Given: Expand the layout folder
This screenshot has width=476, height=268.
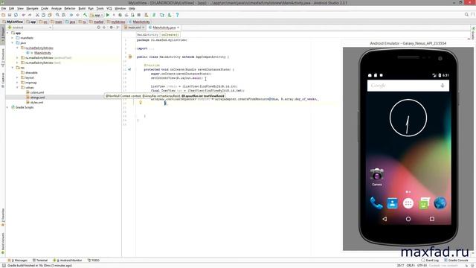Looking at the screenshot, I should (17, 77).
